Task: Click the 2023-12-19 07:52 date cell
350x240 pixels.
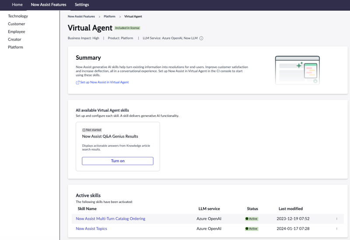Action: coord(293,219)
